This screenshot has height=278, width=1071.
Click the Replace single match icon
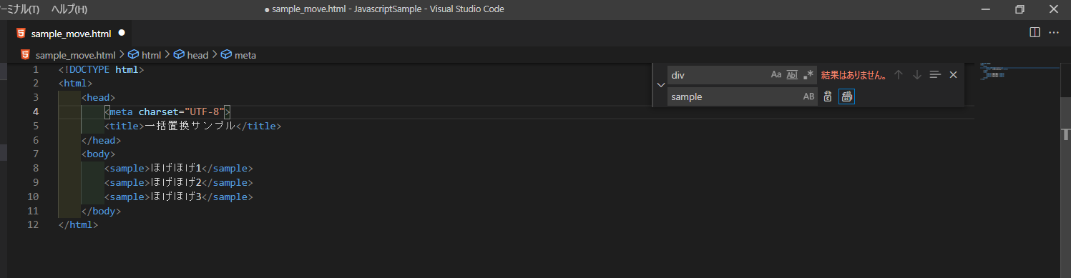[828, 96]
